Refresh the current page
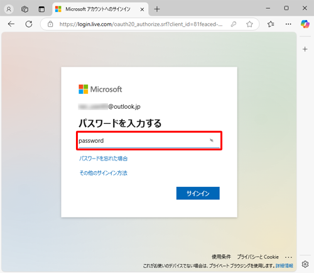The image size is (314, 273). (29, 24)
